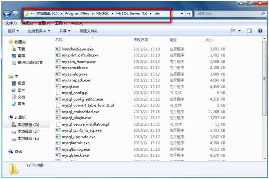Click the Back navigation arrow

pyautogui.click(x=7, y=14)
